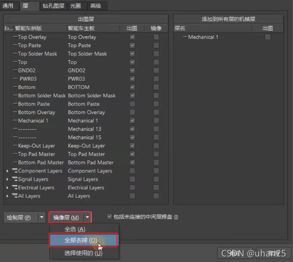The height and width of the screenshot is (262, 293).
Task: Open the 钻孔图层 tab
Action: [x=53, y=6]
